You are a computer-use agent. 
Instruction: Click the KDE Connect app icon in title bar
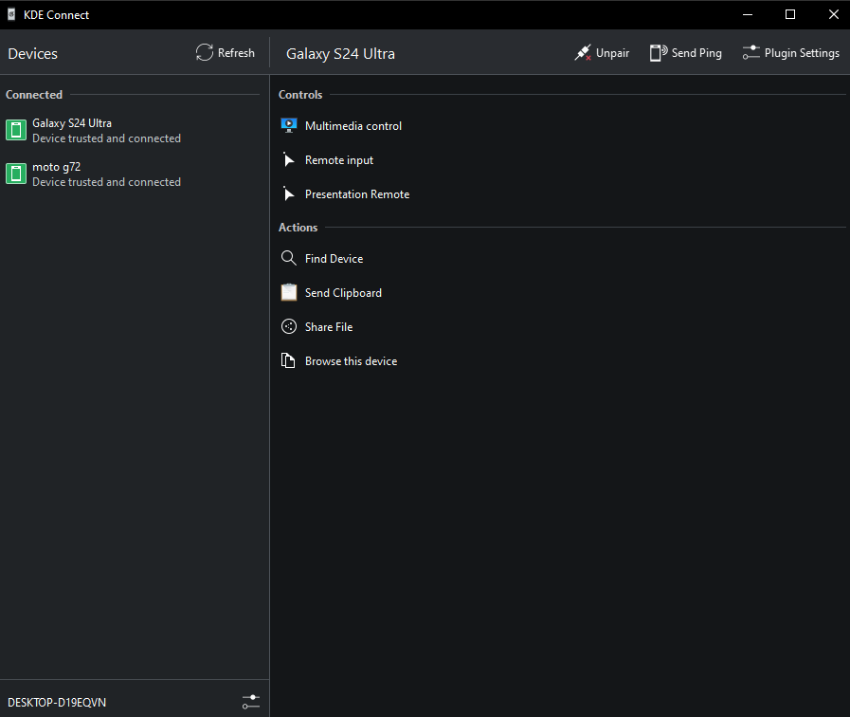pyautogui.click(x=11, y=14)
